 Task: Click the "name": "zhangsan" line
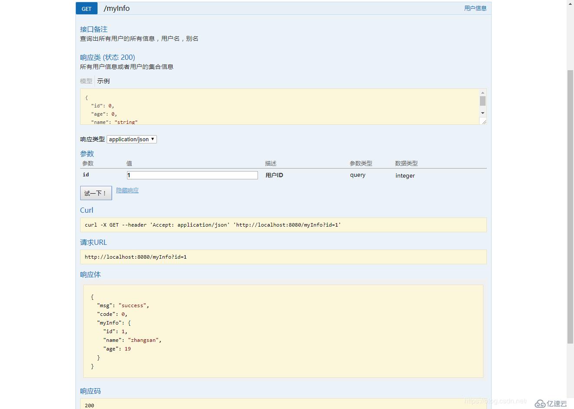[x=132, y=340]
